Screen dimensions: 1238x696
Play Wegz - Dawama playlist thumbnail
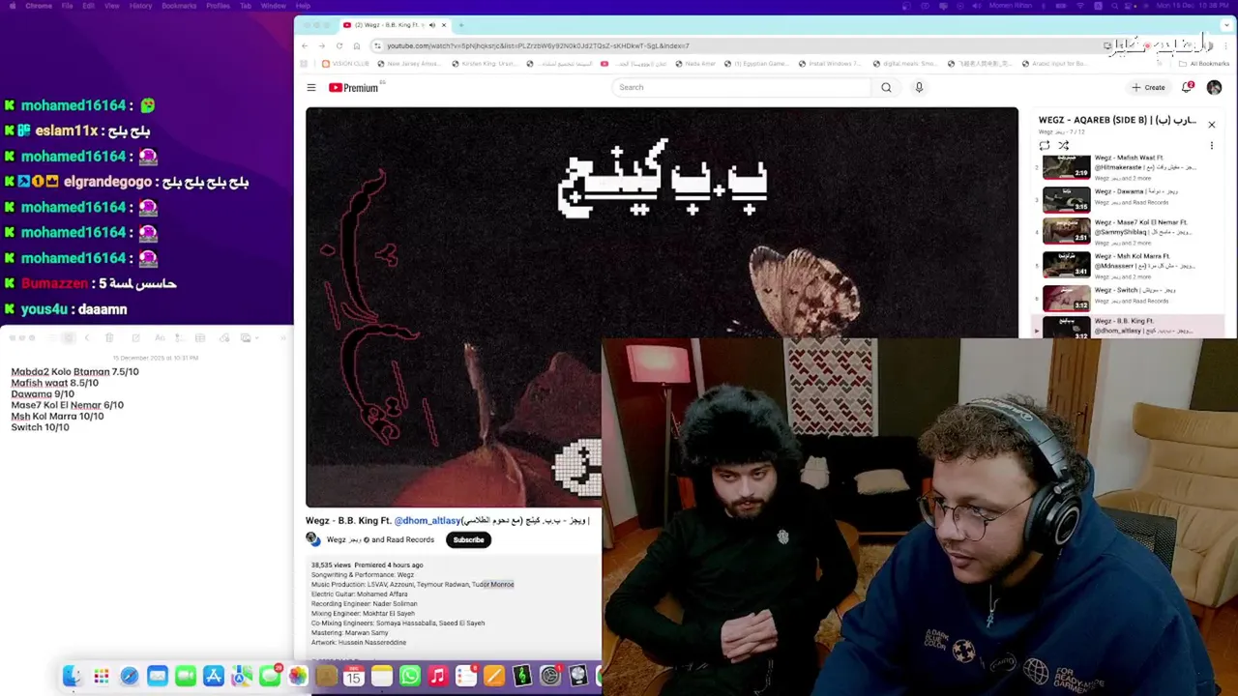pyautogui.click(x=1066, y=200)
